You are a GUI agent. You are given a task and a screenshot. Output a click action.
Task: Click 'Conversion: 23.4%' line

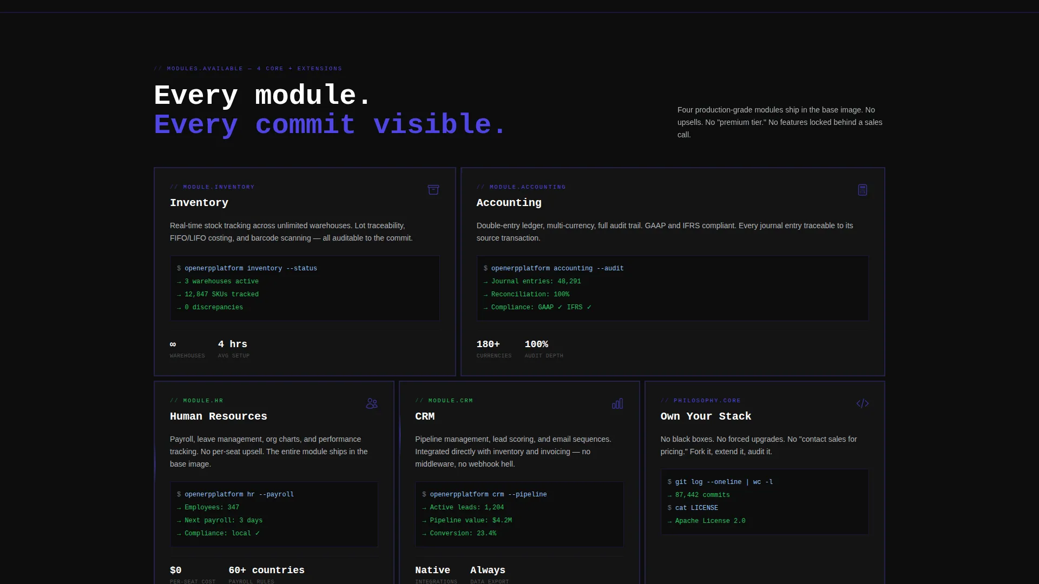coord(463,533)
